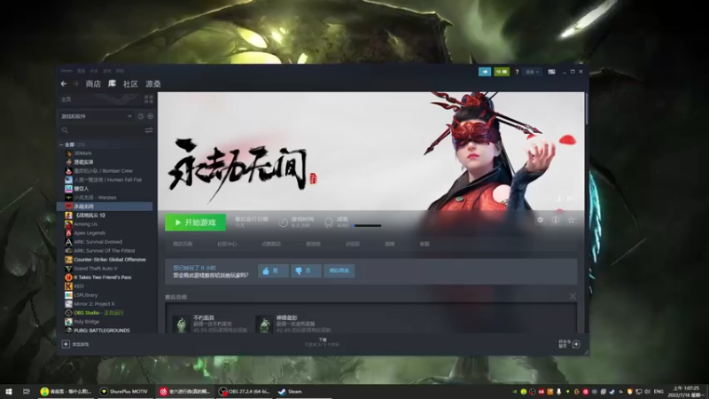Open the 商店 store tab

(x=93, y=83)
